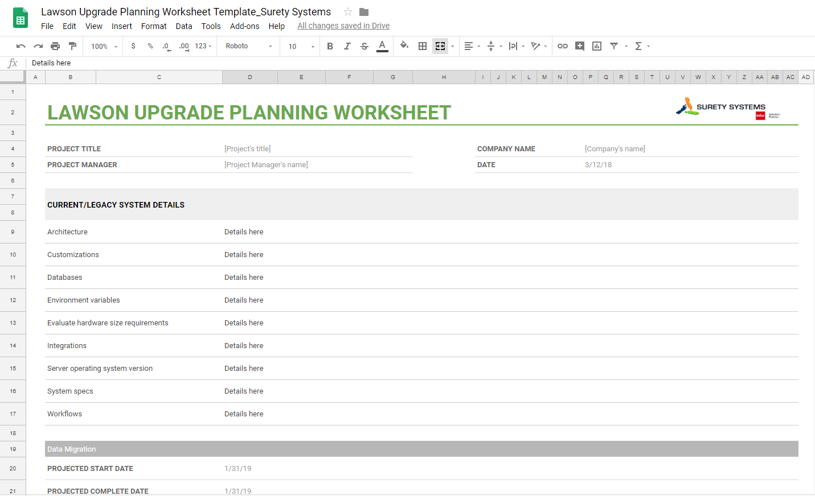Open the Help menu
This screenshot has width=815, height=496.
point(277,26)
